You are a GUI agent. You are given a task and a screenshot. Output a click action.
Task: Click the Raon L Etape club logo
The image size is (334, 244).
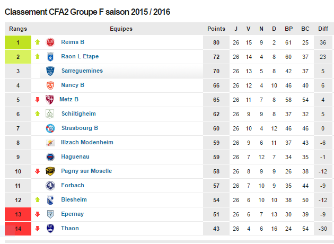pos(50,57)
